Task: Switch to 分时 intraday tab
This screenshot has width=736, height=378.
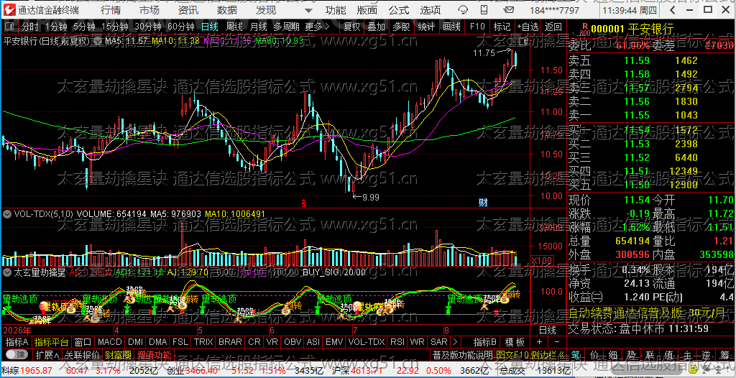Action: pyautogui.click(x=30, y=27)
